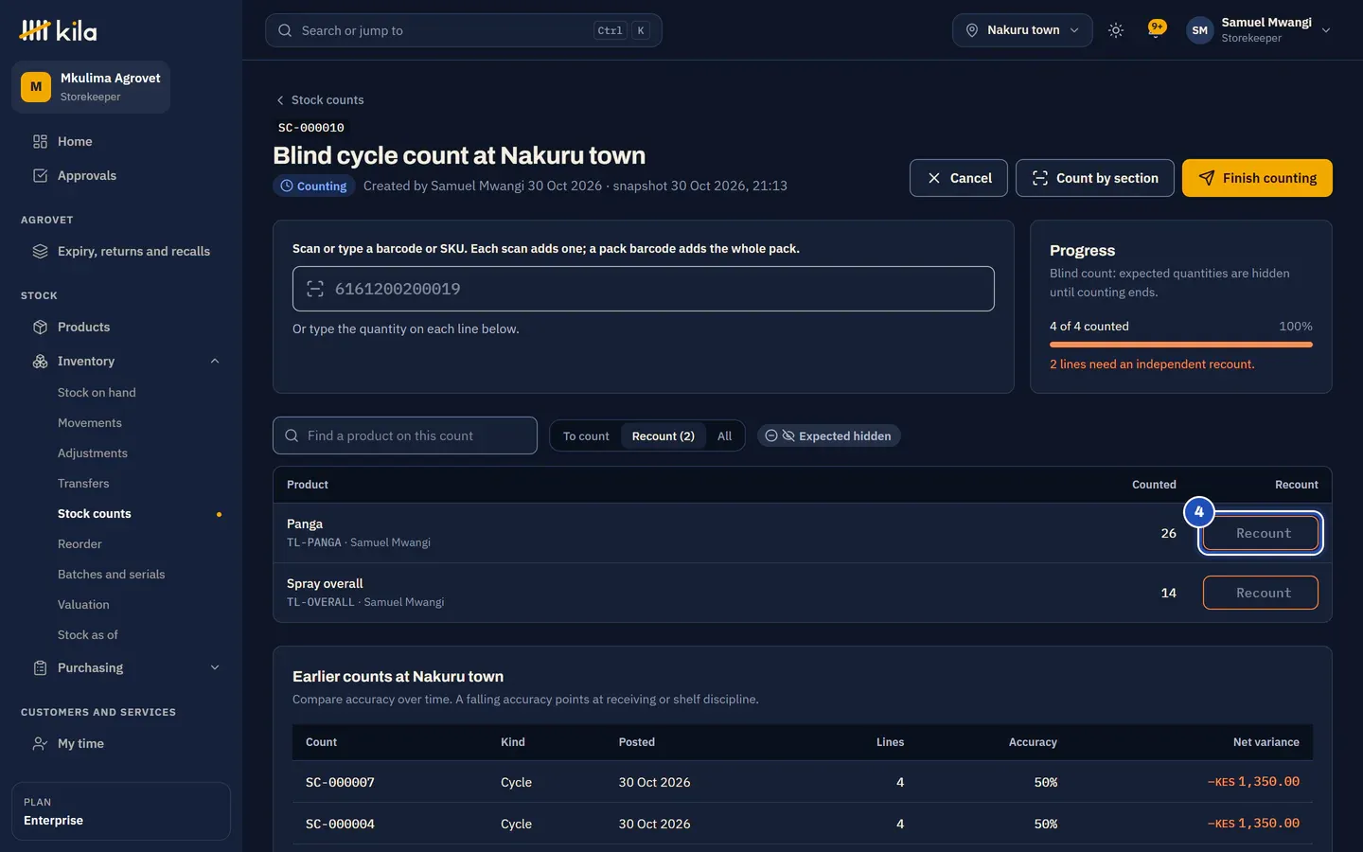The height and width of the screenshot is (852, 1363).
Task: Click the Purchasing clipboard icon
Action: (x=40, y=667)
